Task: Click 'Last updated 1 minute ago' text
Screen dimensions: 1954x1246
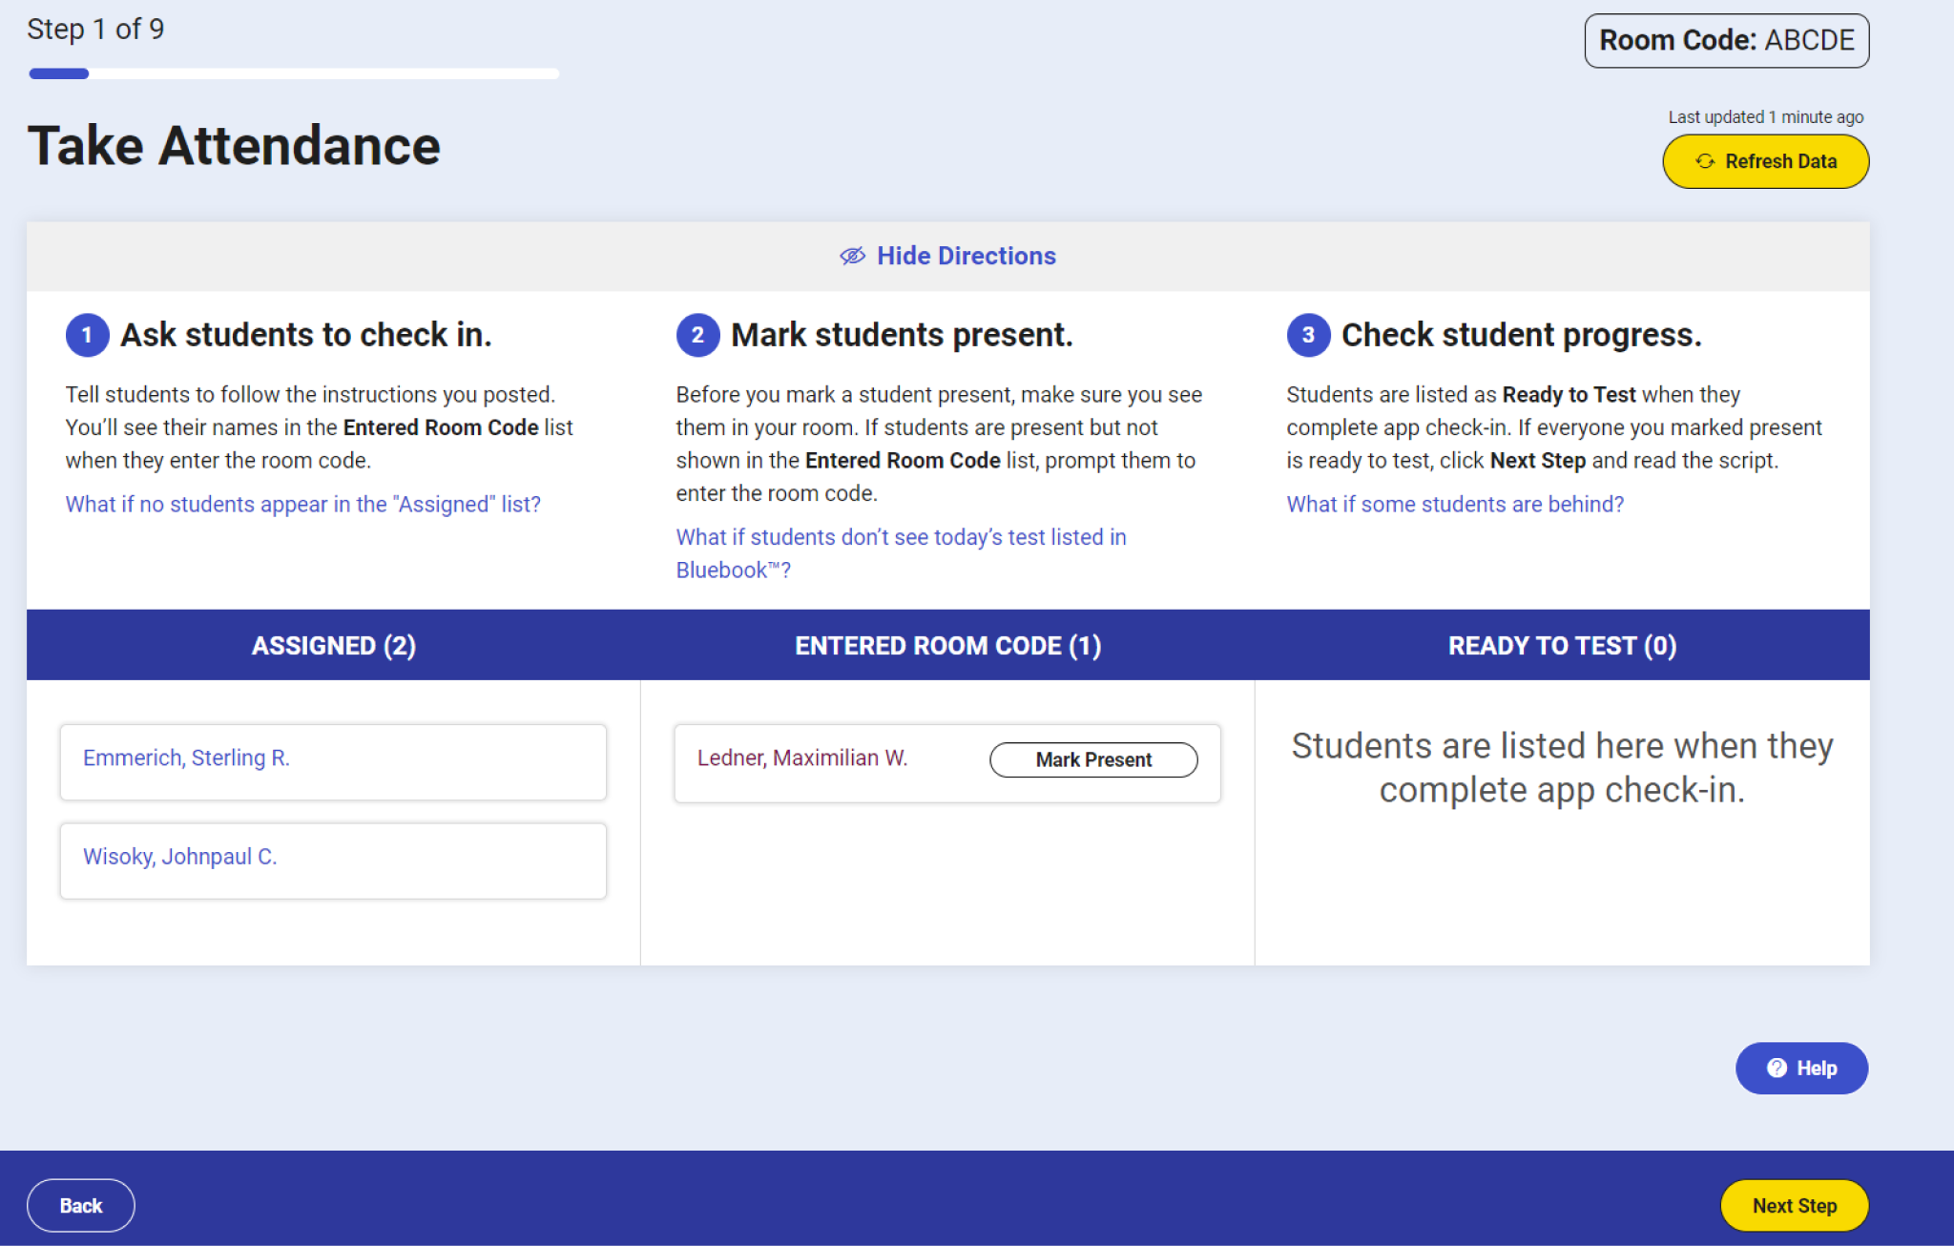Action: point(1765,116)
